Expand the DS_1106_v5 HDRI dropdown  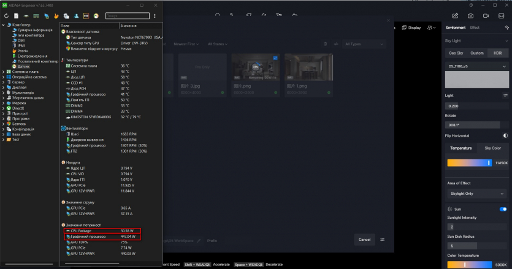coord(476,66)
